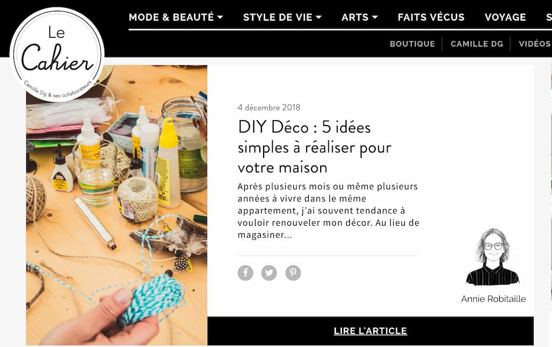Open the Boutique link

412,44
